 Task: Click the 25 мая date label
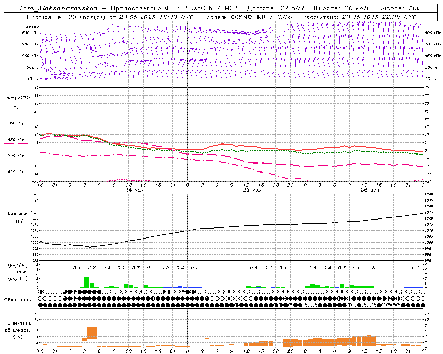coord(252,190)
